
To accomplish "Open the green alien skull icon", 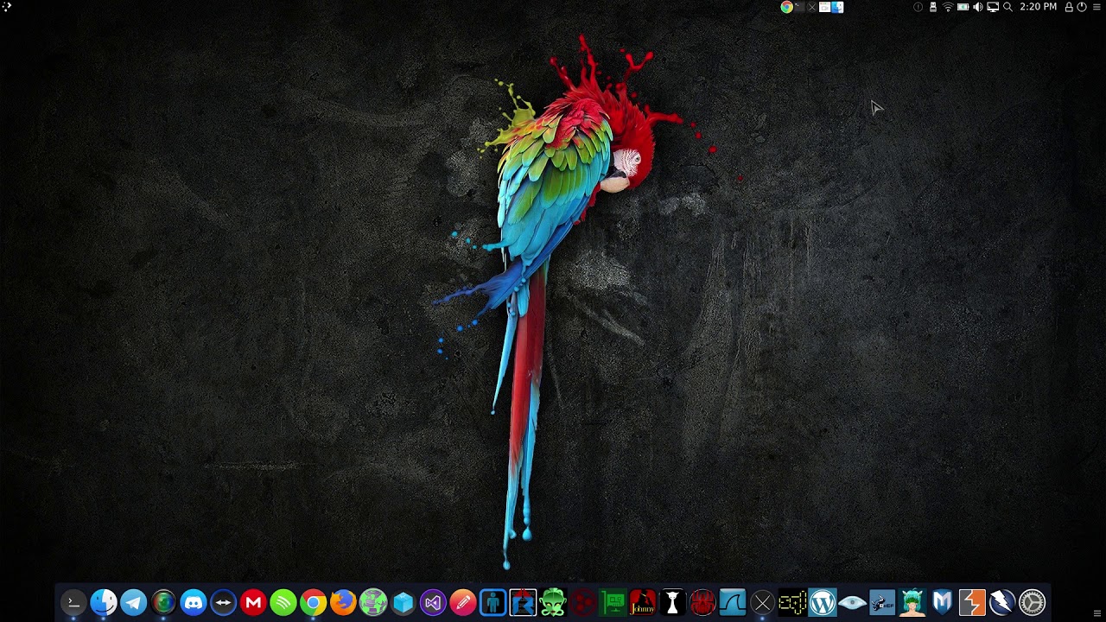I will (553, 602).
